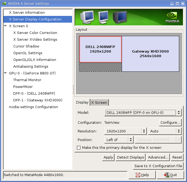Select GPU 0 - (GeForce 8800 GT) label
This screenshot has height=182, width=187.
[x=32, y=73]
